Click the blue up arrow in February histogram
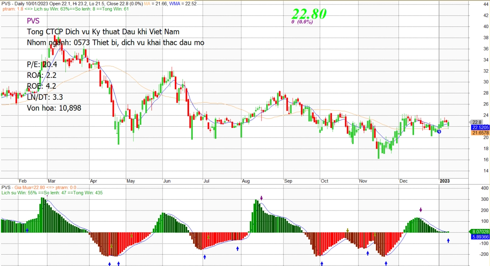490x266 pixels. click(x=27, y=231)
